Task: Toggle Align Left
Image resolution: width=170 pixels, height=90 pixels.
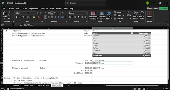Action: 45,17
